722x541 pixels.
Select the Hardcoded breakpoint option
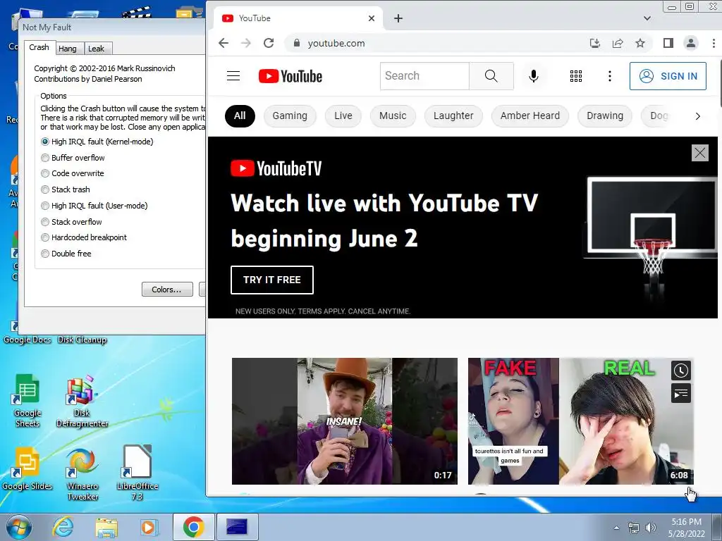click(84, 237)
